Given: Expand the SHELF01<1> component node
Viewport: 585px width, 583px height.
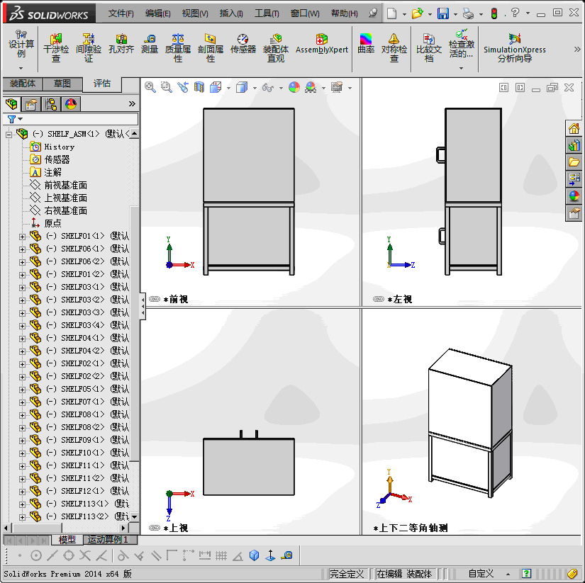Looking at the screenshot, I should [x=22, y=237].
